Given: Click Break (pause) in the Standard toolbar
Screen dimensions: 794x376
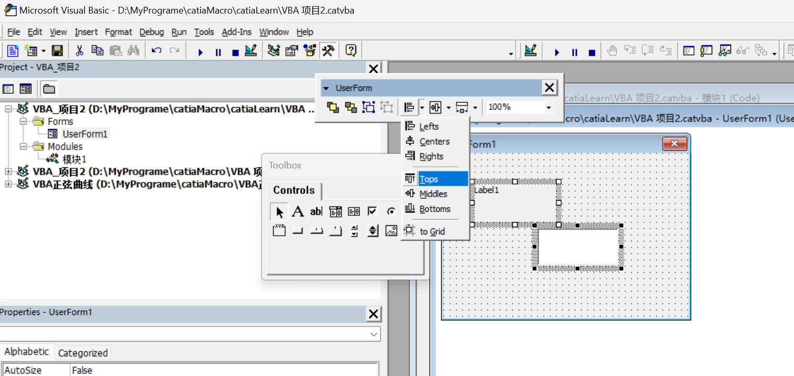Looking at the screenshot, I should click(x=218, y=52).
